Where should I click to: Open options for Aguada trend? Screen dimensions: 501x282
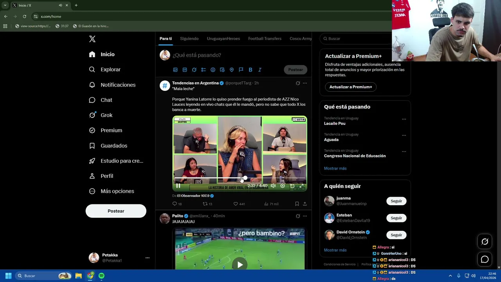404,136
